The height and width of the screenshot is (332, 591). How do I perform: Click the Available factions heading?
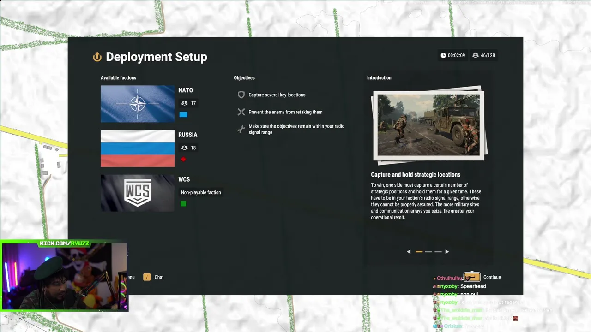119,78
